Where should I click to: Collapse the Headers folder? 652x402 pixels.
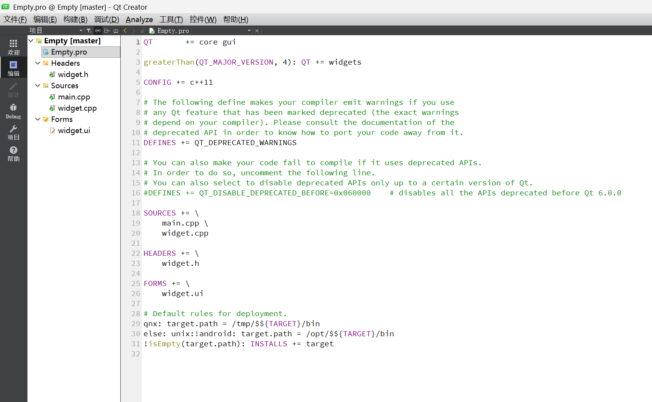pyautogui.click(x=38, y=63)
